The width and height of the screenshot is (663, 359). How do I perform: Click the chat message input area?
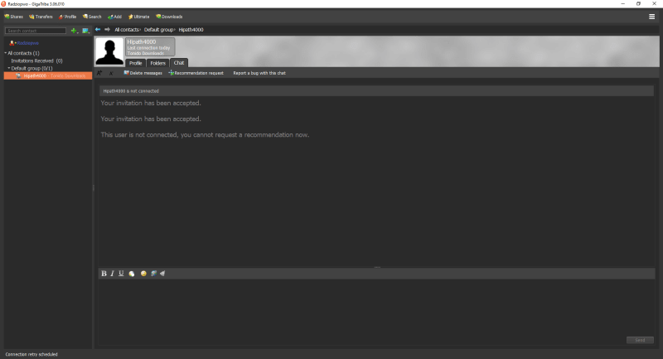[376, 312]
